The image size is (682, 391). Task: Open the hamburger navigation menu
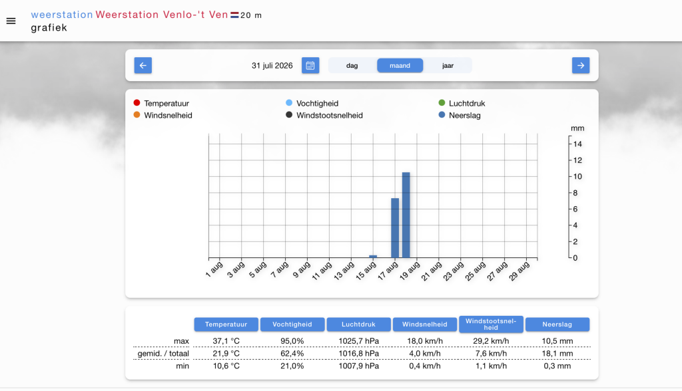click(x=11, y=21)
